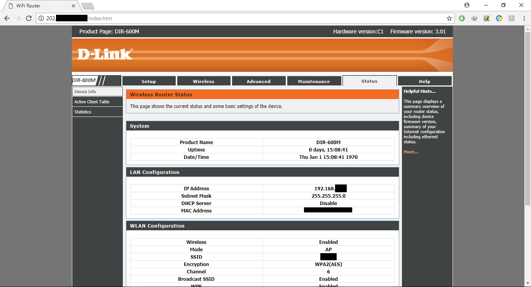Open the colorful V extension icon
Viewport: 531px width, 287px height.
(x=487, y=18)
